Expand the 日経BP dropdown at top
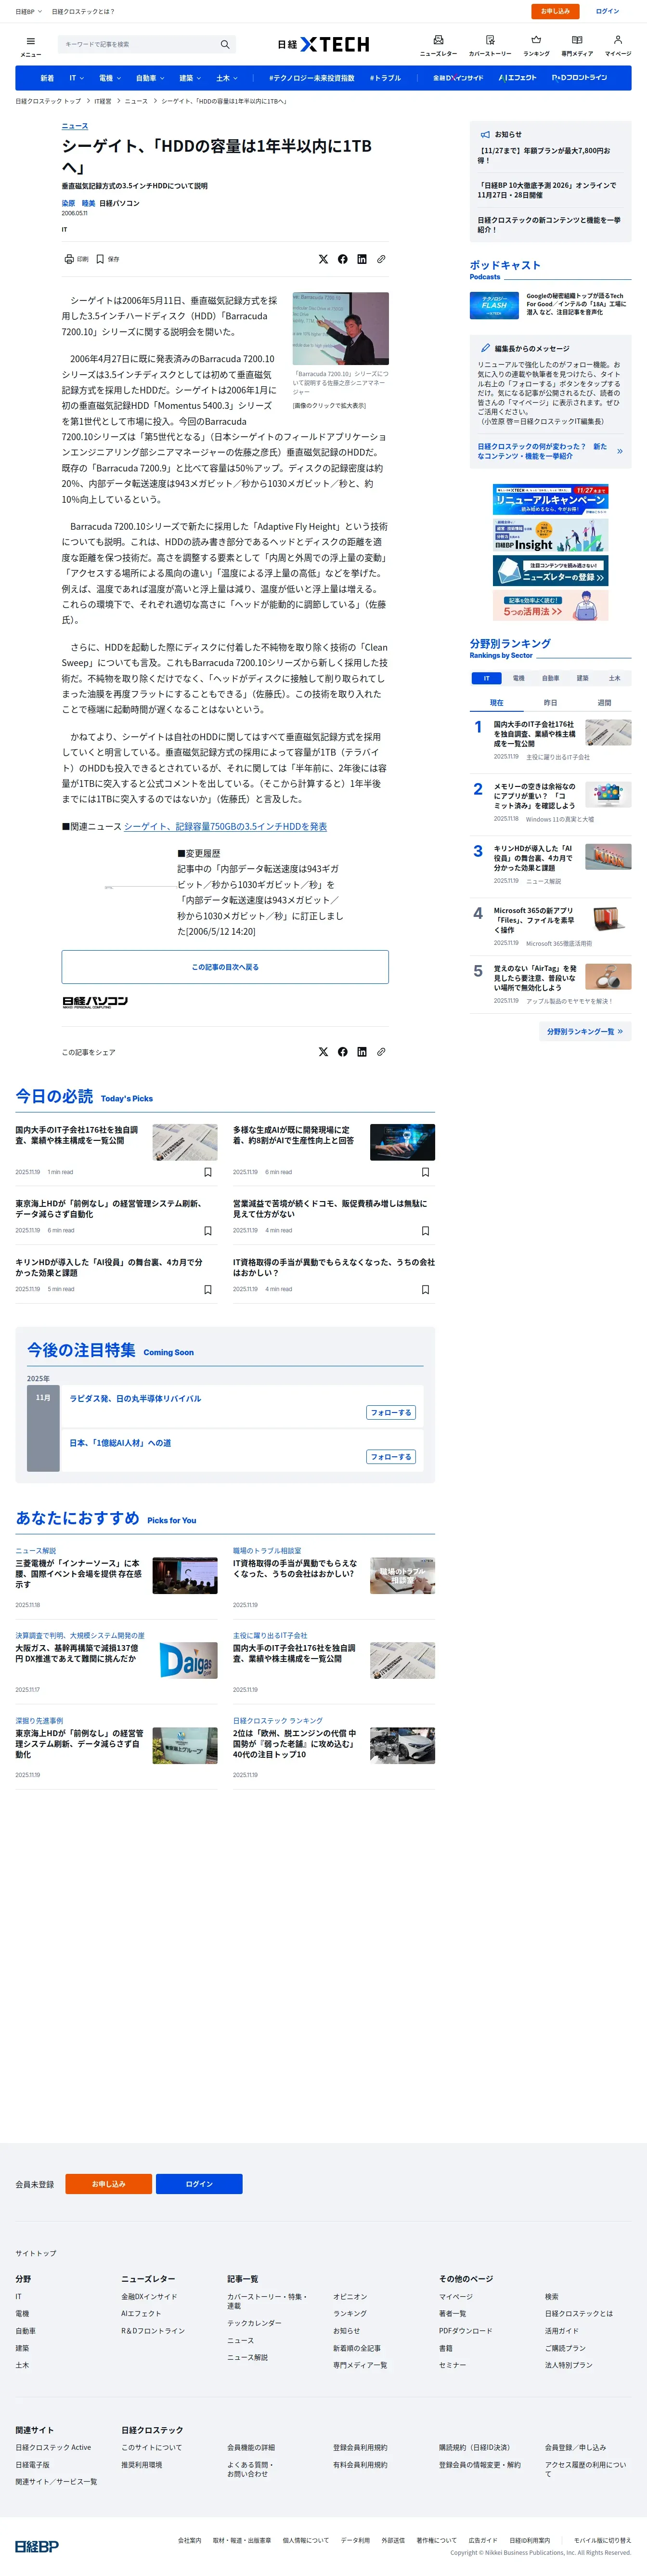647x2576 pixels. [28, 11]
